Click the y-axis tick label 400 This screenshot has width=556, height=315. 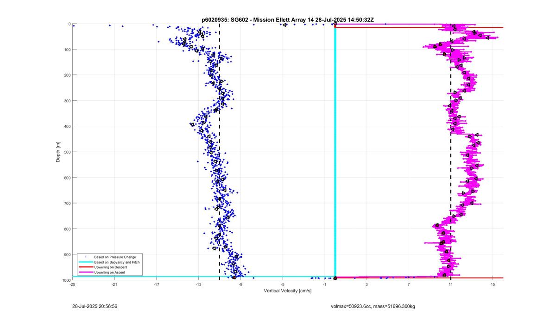click(x=67, y=126)
